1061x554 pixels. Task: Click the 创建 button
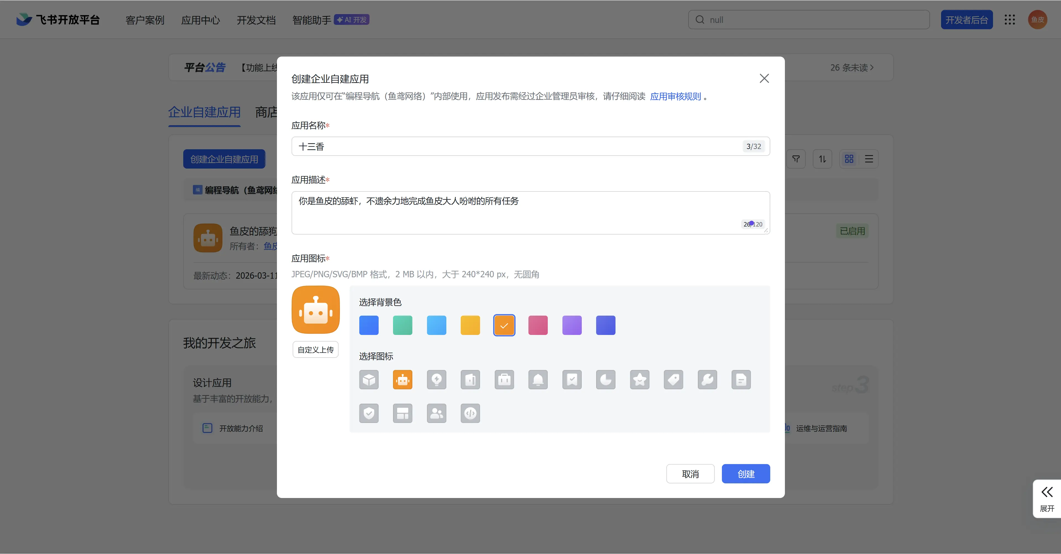click(745, 474)
